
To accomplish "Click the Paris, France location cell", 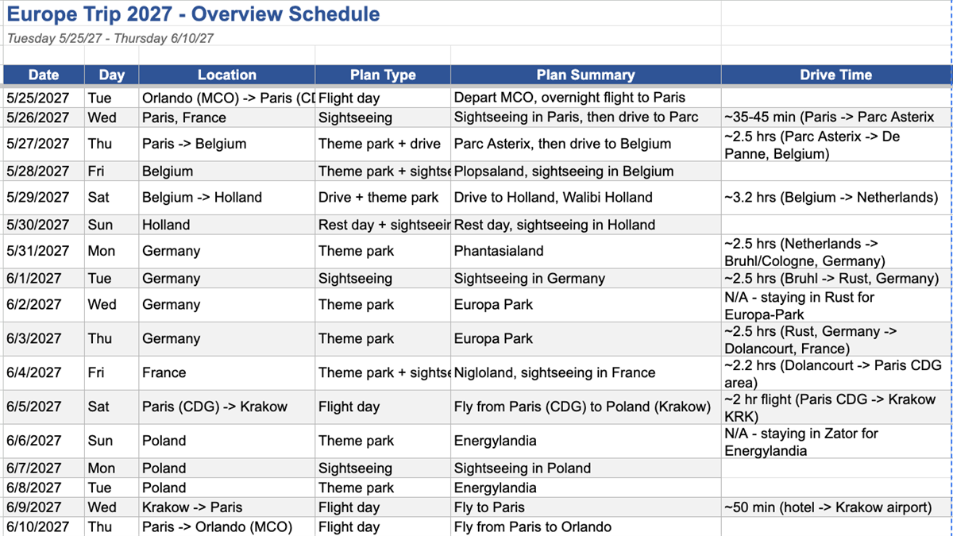I will point(227,118).
